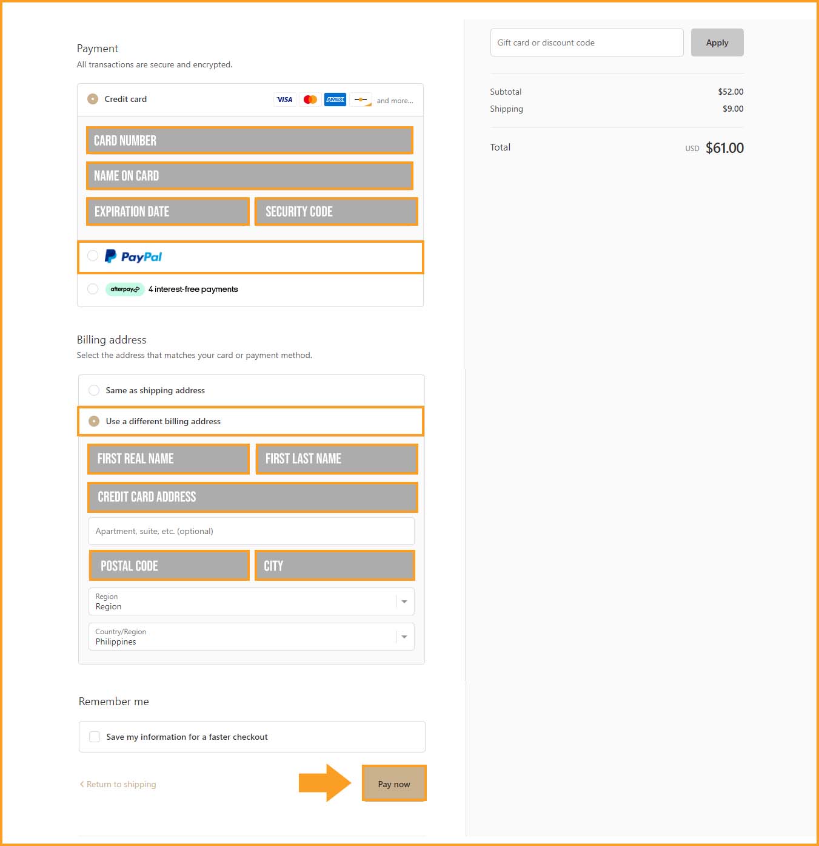Choose Use a different billing address

pos(94,421)
